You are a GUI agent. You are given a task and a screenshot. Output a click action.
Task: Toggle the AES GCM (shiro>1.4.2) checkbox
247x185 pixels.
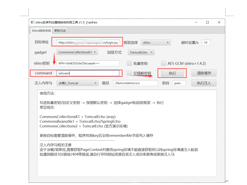(163, 63)
